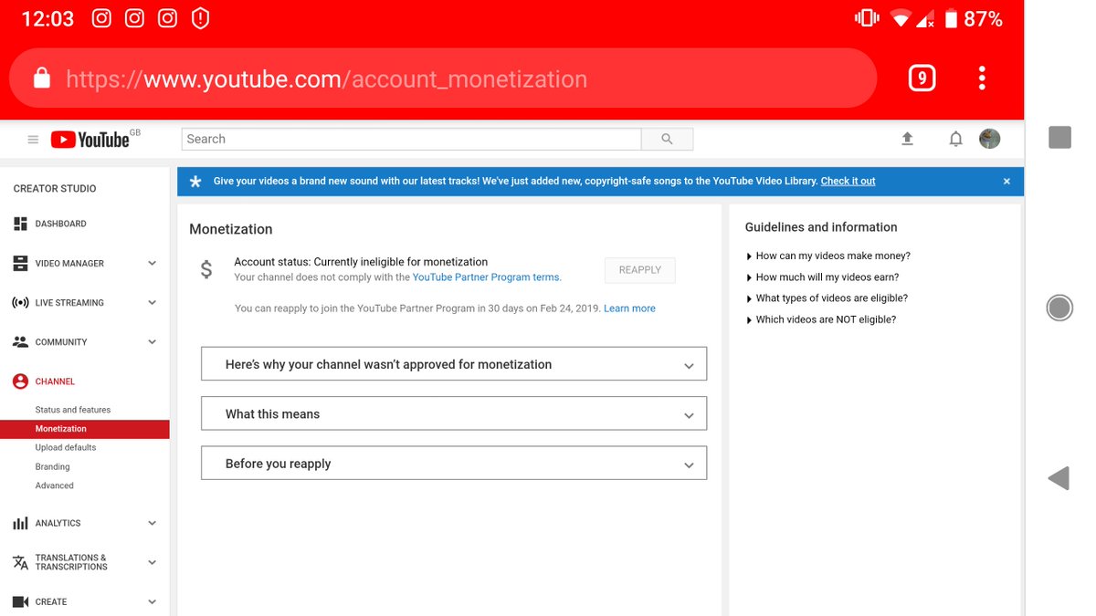Open the Dashboard menu label
The width and height of the screenshot is (1096, 616).
[61, 224]
